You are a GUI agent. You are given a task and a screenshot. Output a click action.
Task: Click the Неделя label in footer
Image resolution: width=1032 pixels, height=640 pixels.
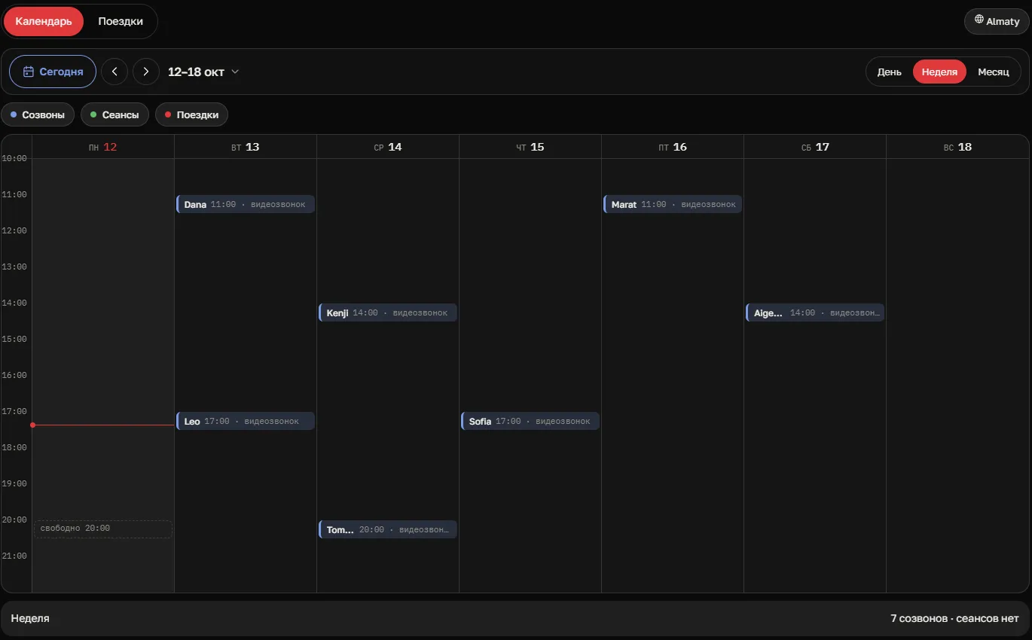point(30,618)
